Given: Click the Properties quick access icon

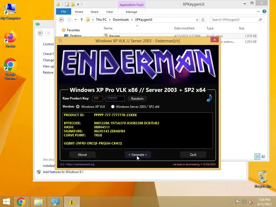Looking at the screenshot, I should 67,4.
